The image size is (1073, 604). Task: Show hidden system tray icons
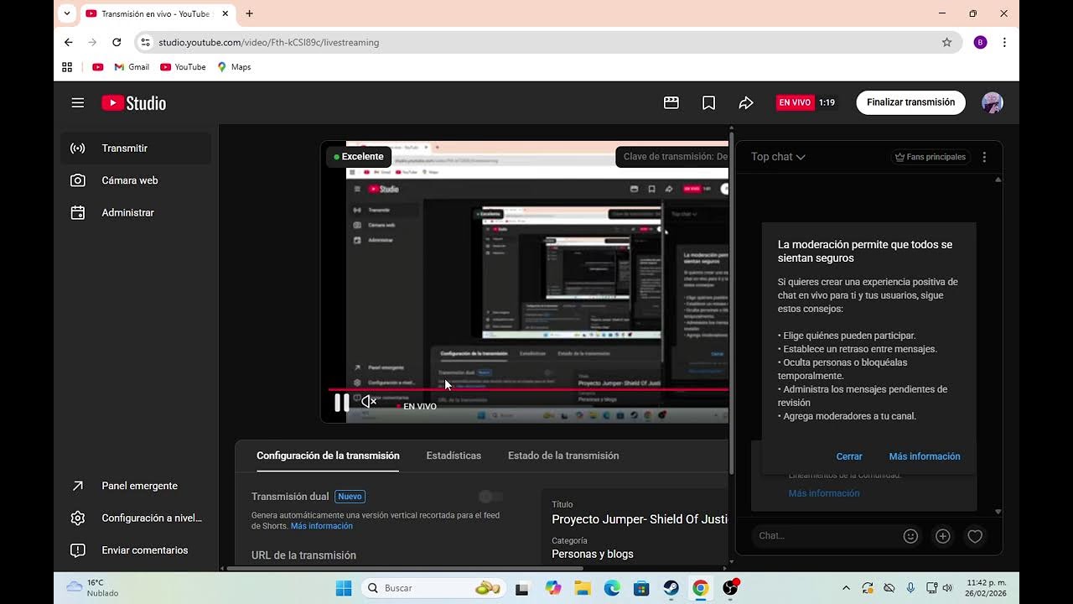pos(846,588)
